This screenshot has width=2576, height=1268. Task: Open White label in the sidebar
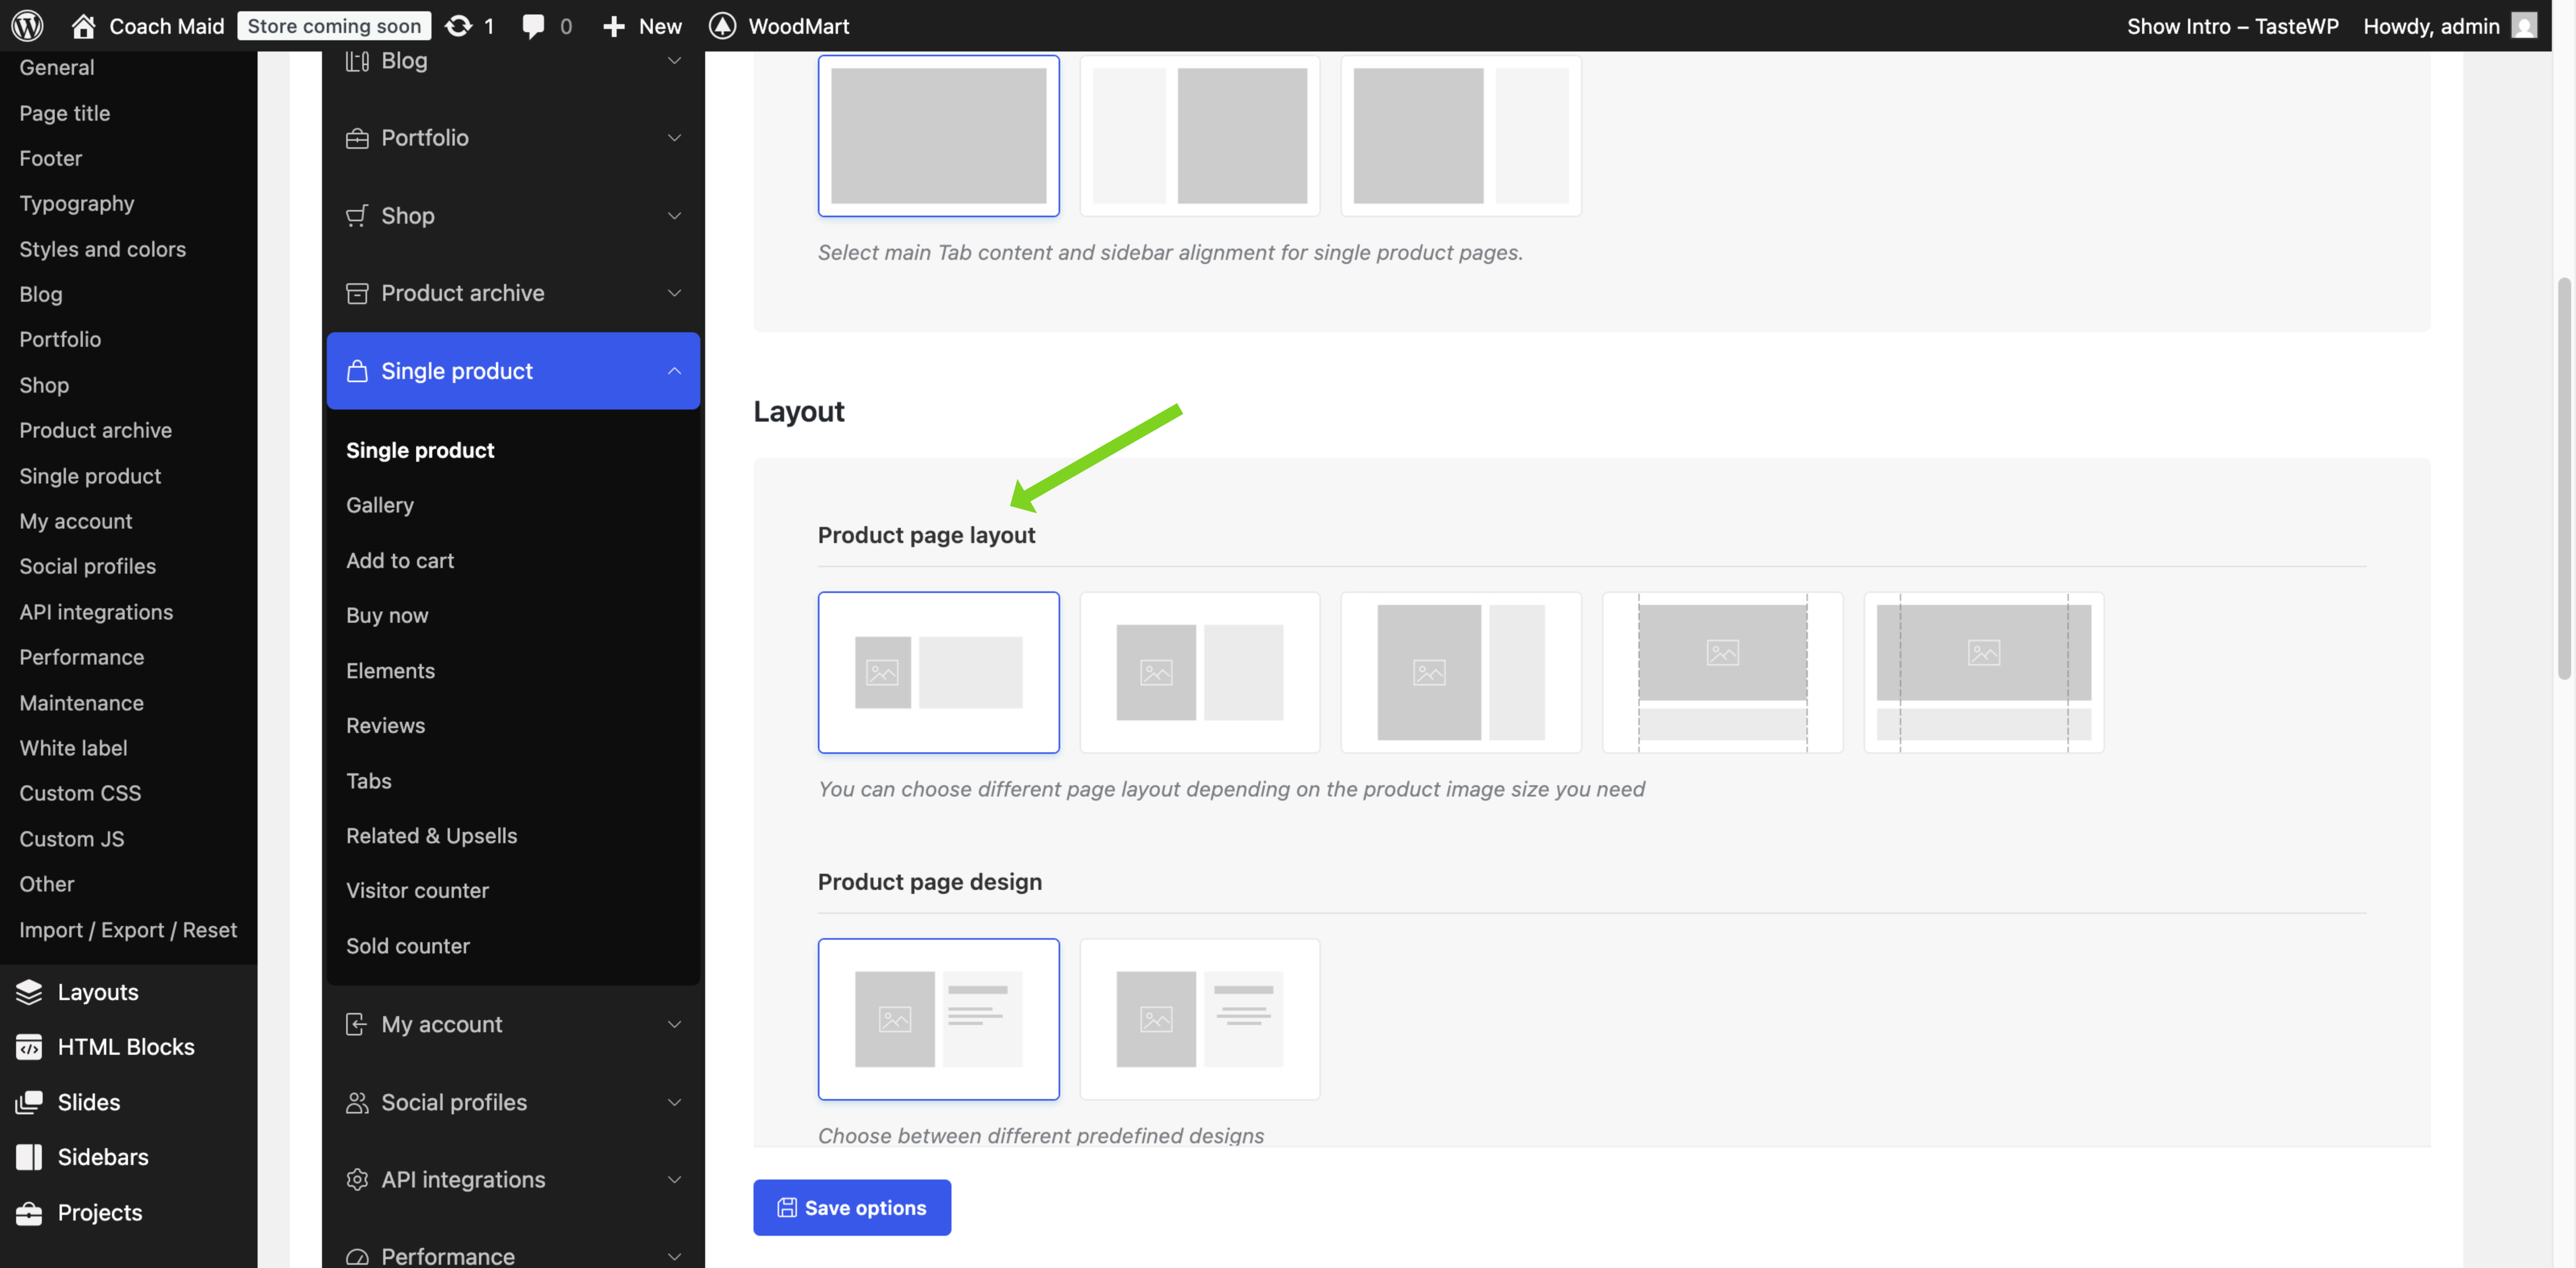[73, 747]
